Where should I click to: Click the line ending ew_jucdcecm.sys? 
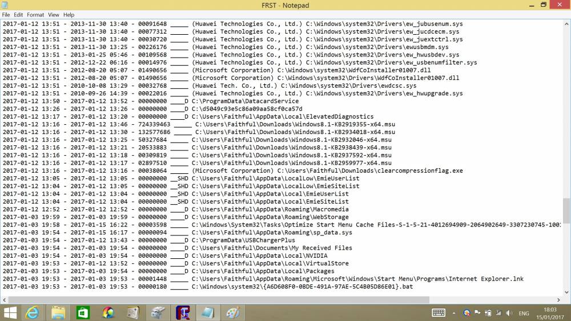point(231,31)
